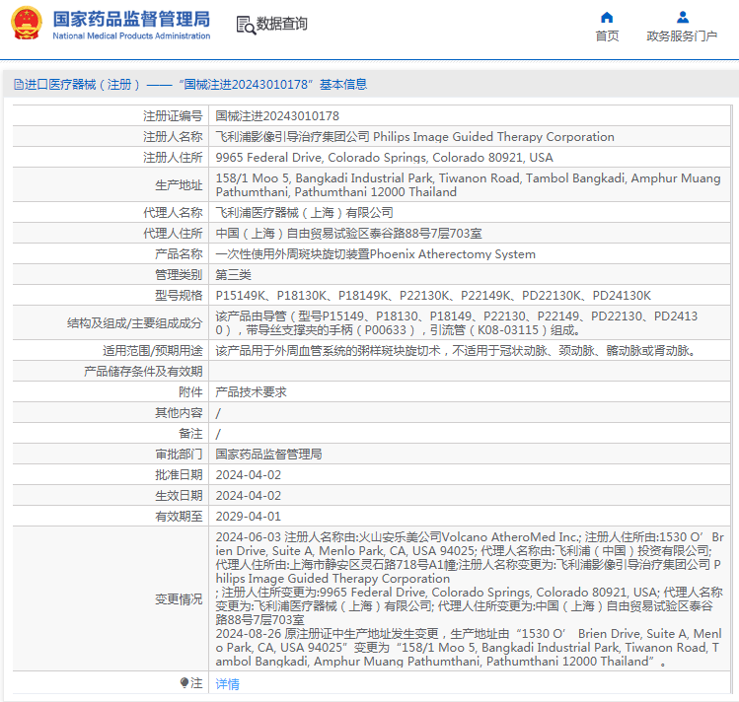Click 国家药品监督管理局 site title
Screen dimensions: 739x702
click(131, 20)
